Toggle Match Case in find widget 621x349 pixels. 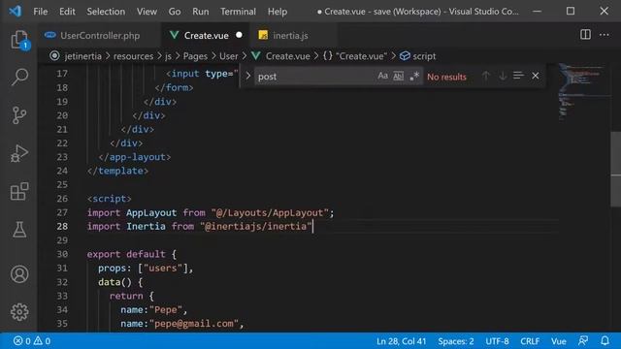(x=382, y=76)
